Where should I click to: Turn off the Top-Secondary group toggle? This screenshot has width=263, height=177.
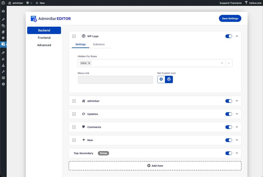point(229,153)
